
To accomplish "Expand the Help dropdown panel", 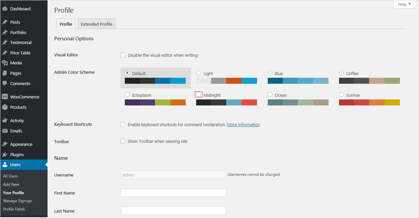I will click(x=404, y=4).
